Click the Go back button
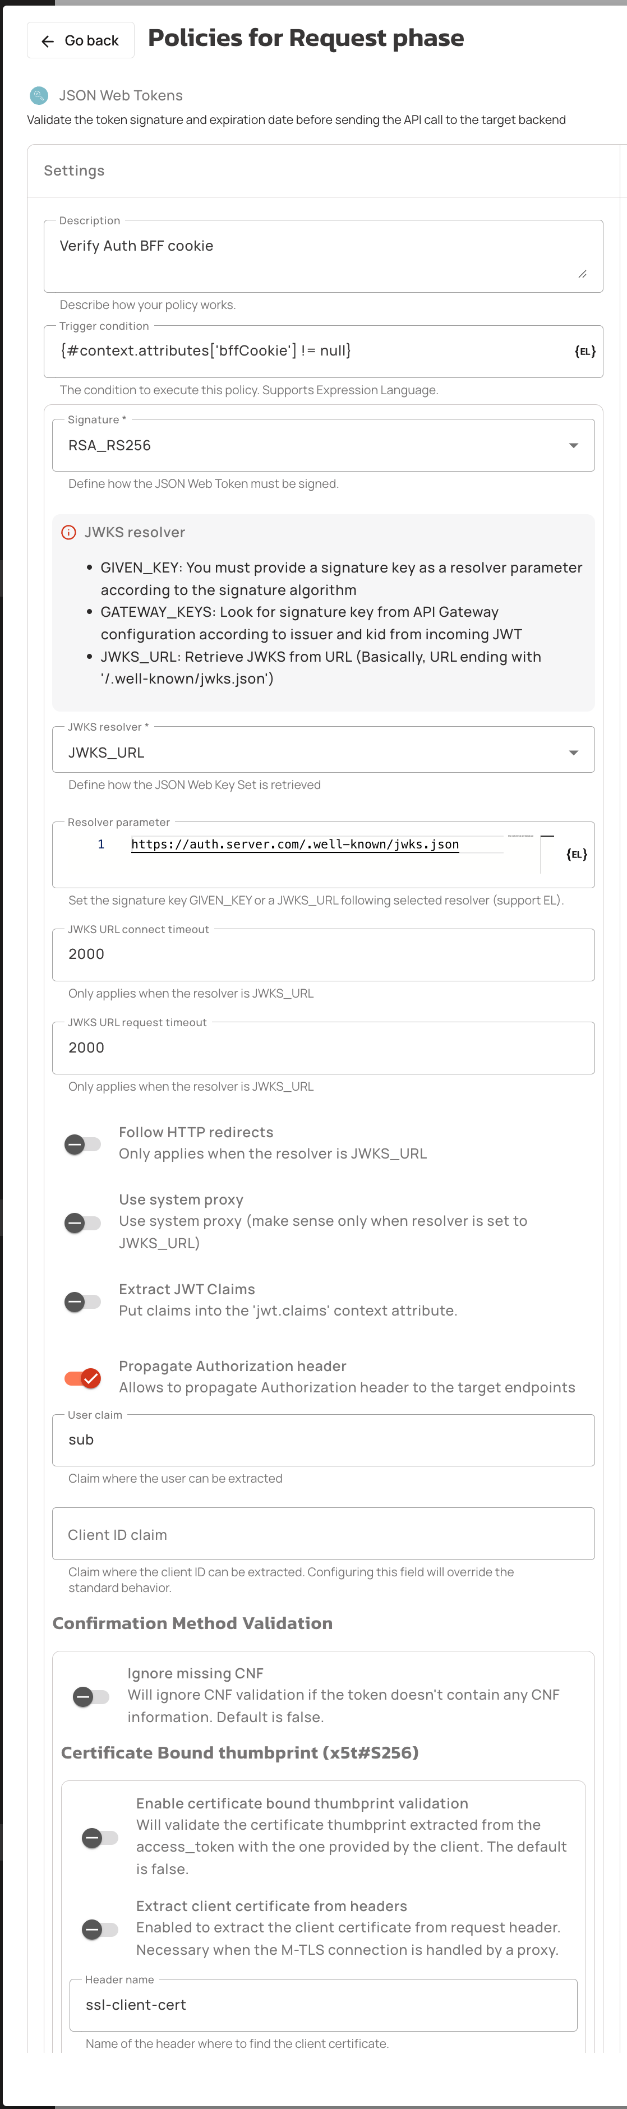Screen dimensions: 627x2109 pos(80,41)
